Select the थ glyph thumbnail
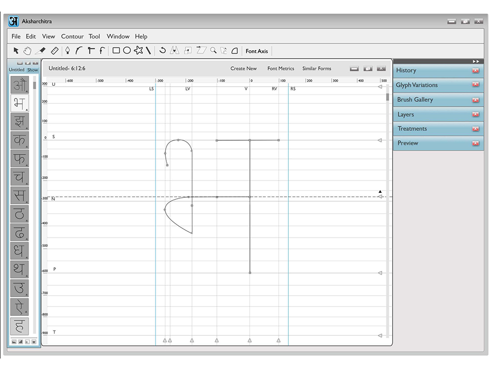Image resolution: width=492 pixels, height=369 pixels. [20, 269]
